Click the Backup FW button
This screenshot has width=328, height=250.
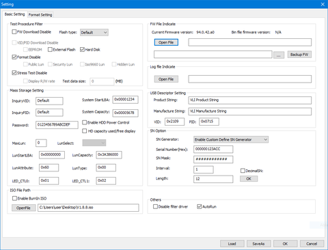(299, 55)
